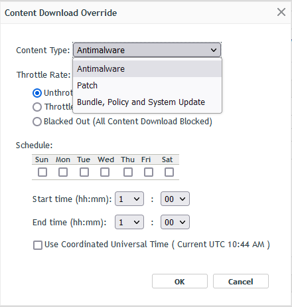Open the Content Type dropdown
Image resolution: width=292 pixels, height=307 pixels.
[x=147, y=50]
